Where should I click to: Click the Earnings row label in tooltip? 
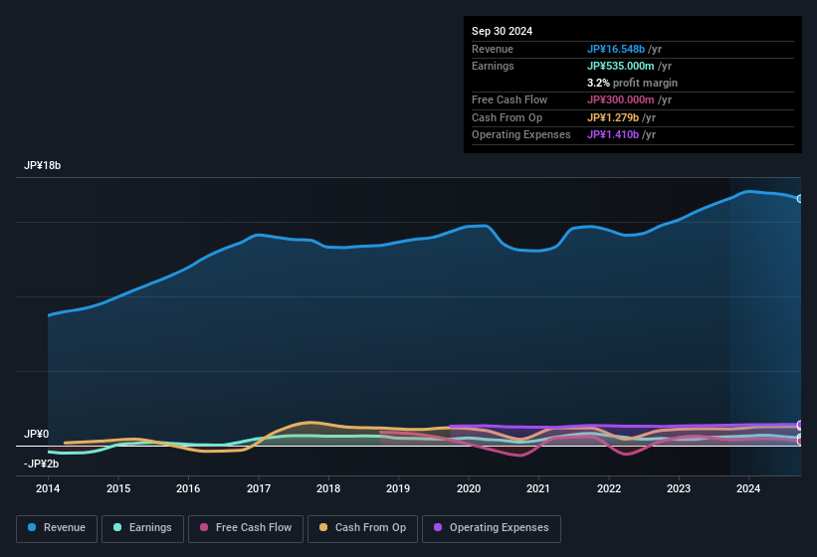(x=493, y=66)
